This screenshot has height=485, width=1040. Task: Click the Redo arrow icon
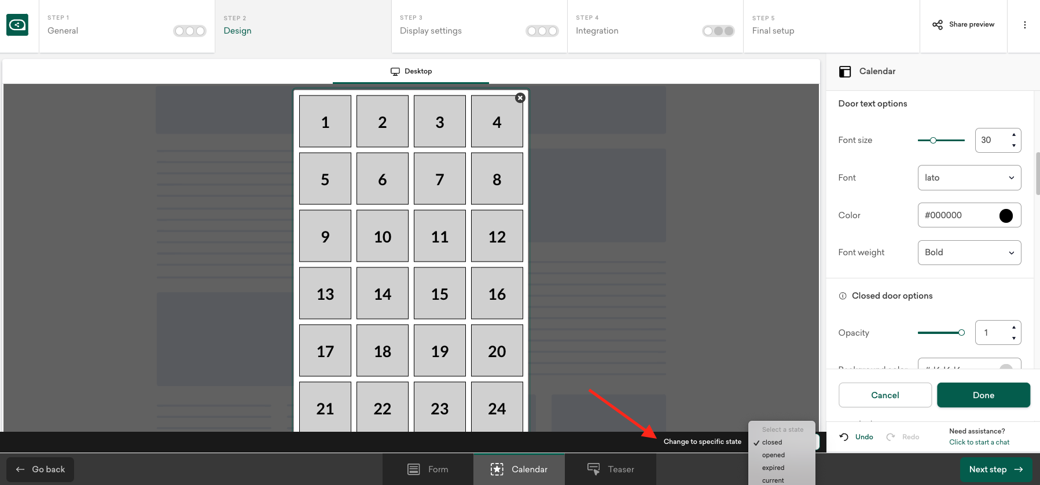click(891, 437)
